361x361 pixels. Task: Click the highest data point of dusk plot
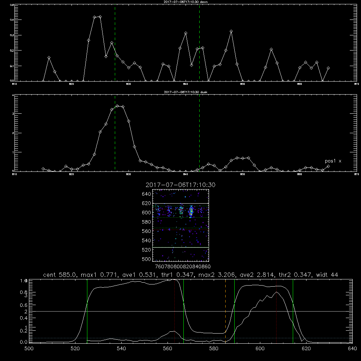(117, 106)
